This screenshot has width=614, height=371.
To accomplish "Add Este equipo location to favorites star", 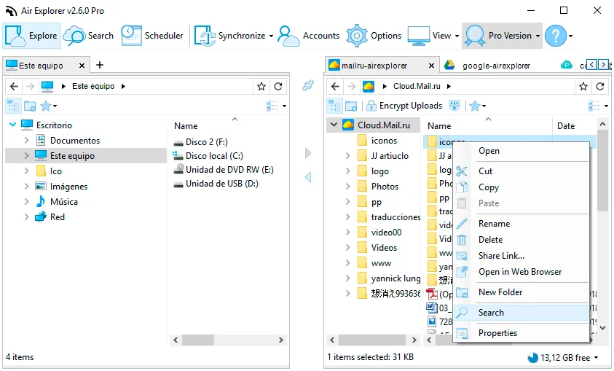I will 261,86.
